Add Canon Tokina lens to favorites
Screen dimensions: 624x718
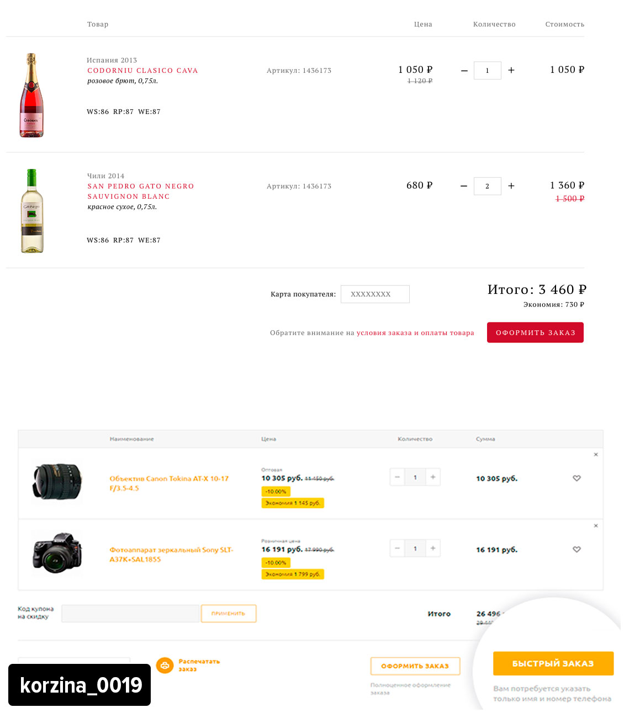coord(577,478)
